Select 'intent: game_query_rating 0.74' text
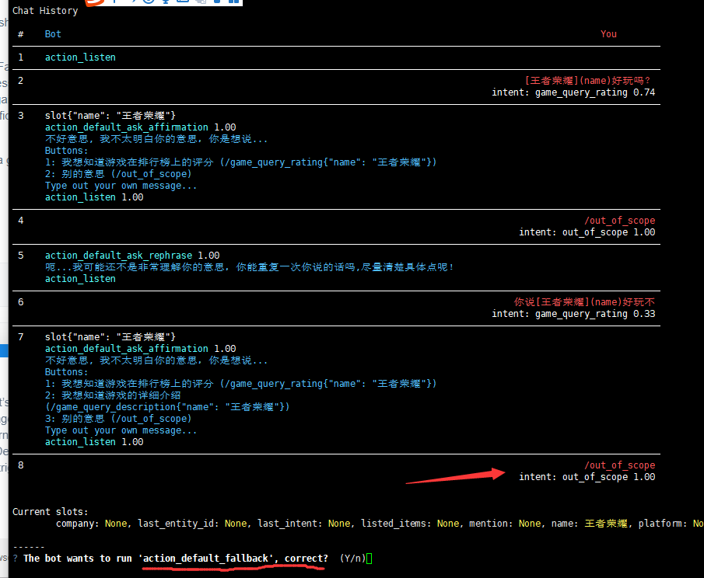This screenshot has height=578, width=704. pyautogui.click(x=573, y=92)
